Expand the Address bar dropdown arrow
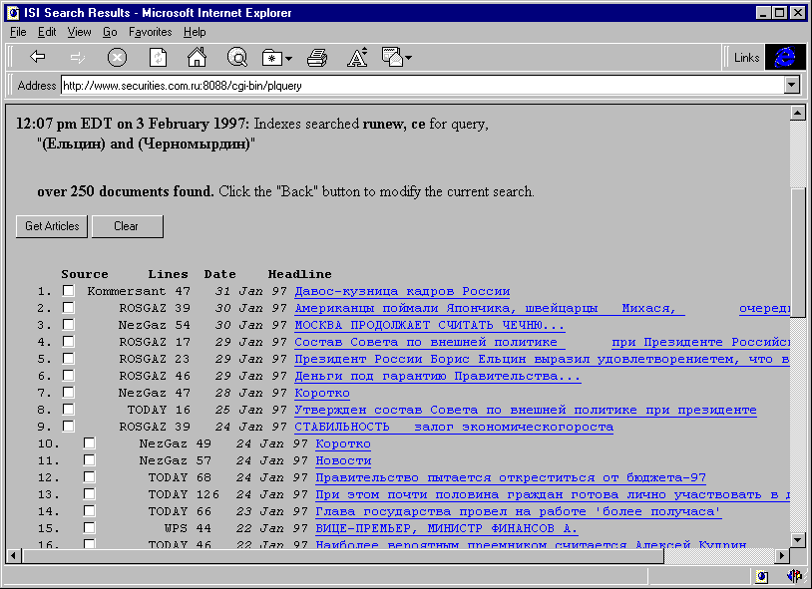 tap(792, 86)
